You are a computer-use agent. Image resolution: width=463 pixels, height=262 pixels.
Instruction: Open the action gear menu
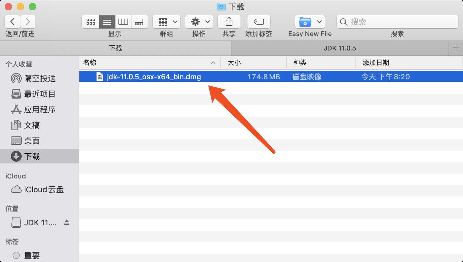(199, 22)
